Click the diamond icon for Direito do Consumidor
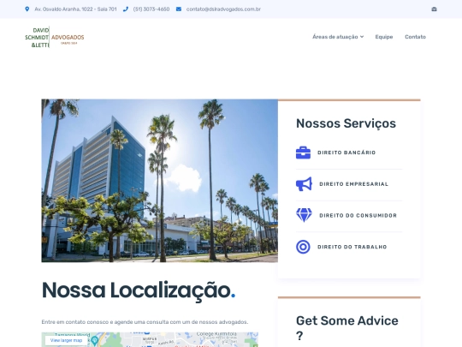Image resolution: width=462 pixels, height=347 pixels. click(x=304, y=215)
